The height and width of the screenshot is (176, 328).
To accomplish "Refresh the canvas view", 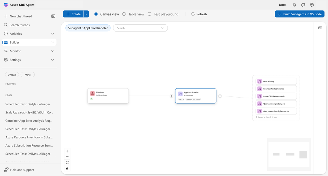I will pyautogui.click(x=199, y=14).
